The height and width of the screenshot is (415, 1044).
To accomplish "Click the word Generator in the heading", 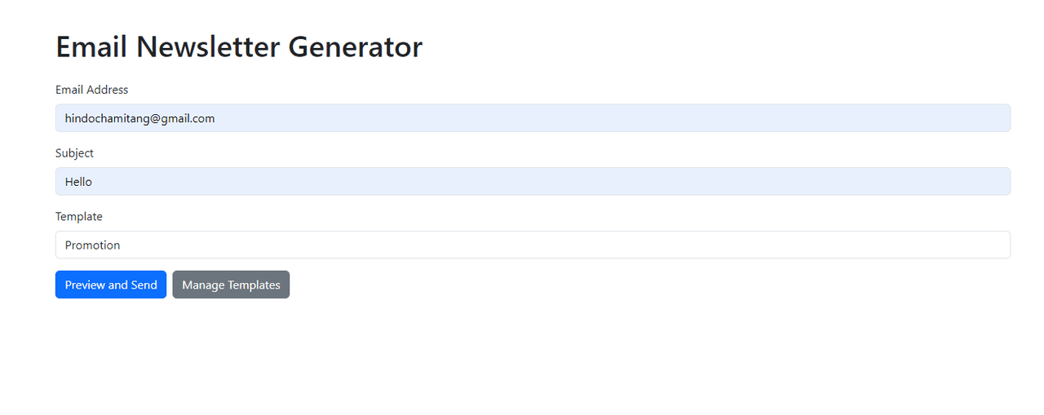I will coord(355,47).
